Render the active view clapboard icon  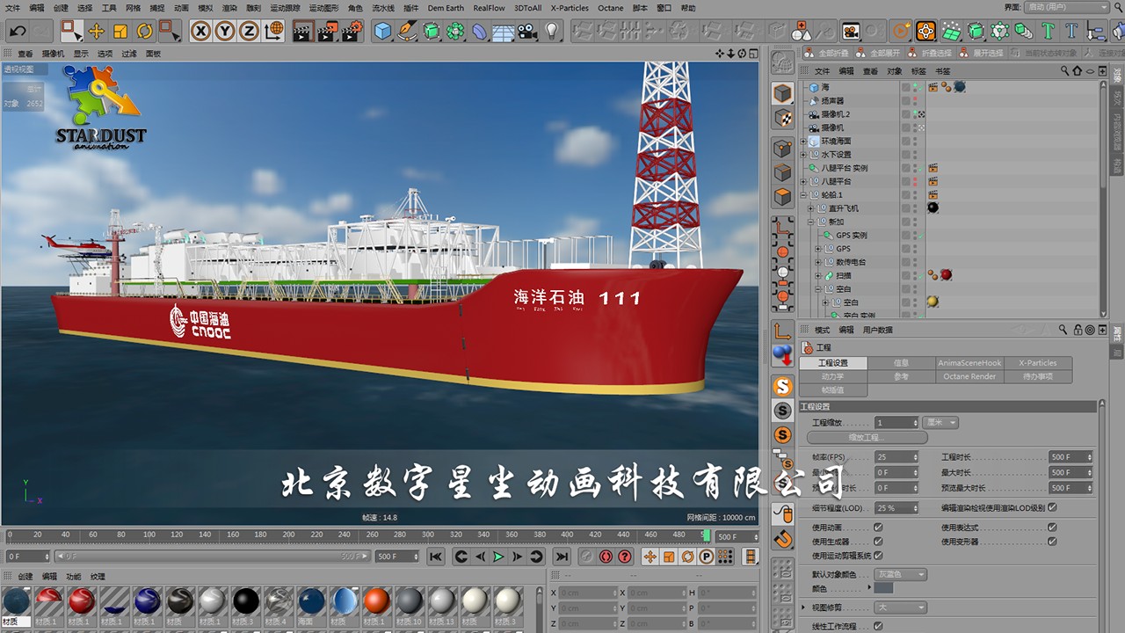303,32
